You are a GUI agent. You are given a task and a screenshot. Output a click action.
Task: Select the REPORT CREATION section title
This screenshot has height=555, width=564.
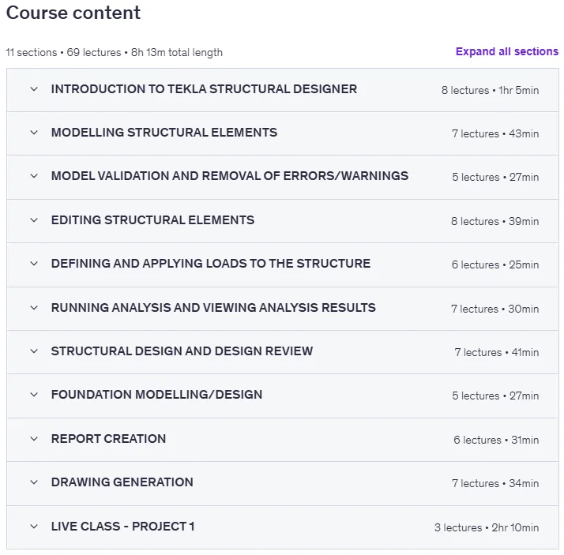108,438
